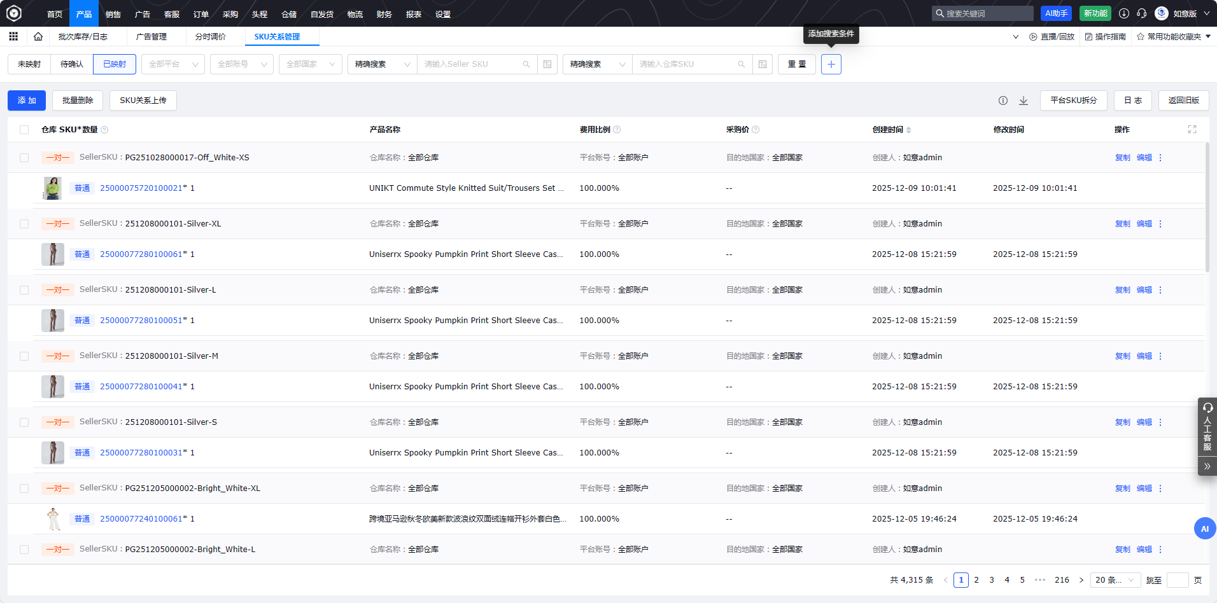Open the apps grid icon at top left

coord(13,37)
